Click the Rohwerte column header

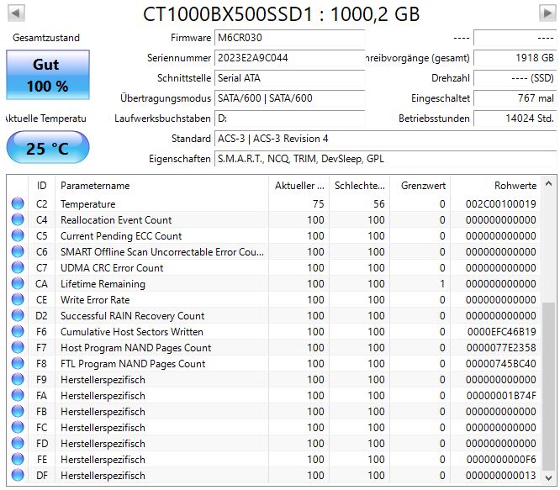(x=495, y=186)
